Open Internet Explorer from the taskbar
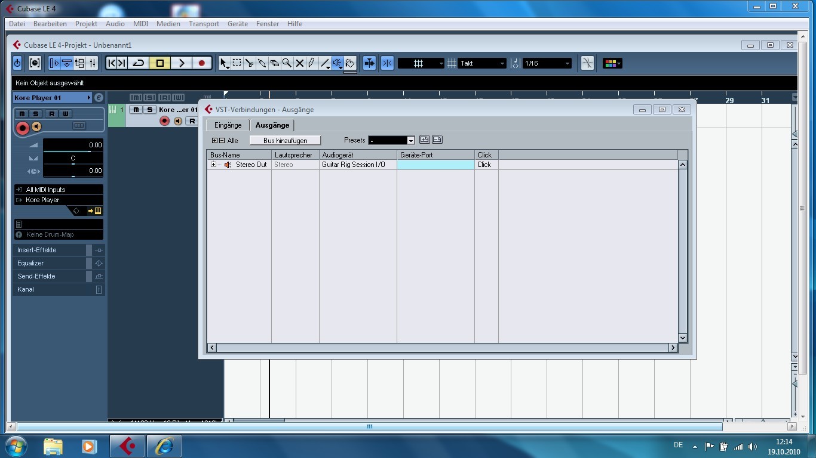The width and height of the screenshot is (816, 458). pyautogui.click(x=164, y=445)
